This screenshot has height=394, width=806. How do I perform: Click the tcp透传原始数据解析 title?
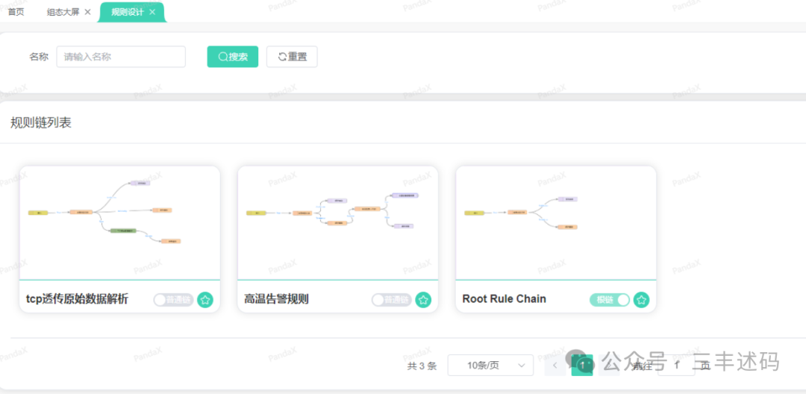(77, 299)
